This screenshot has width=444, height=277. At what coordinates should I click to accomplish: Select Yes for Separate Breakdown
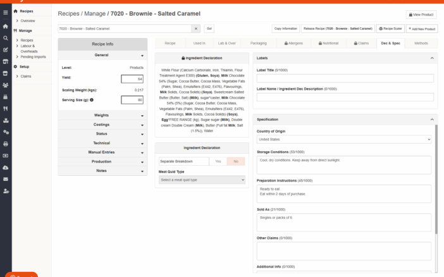point(218,161)
